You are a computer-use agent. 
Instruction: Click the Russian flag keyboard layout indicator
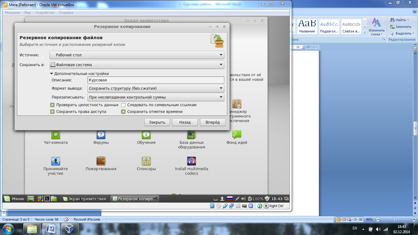pyautogui.click(x=230, y=199)
